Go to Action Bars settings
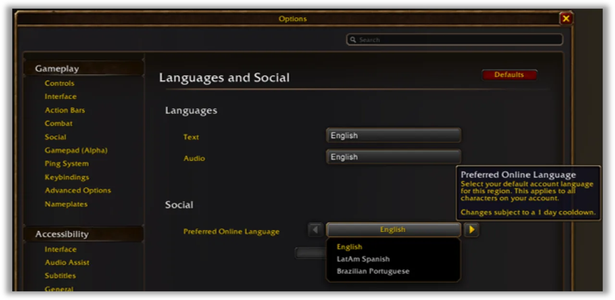The height and width of the screenshot is (300, 615). (65, 110)
